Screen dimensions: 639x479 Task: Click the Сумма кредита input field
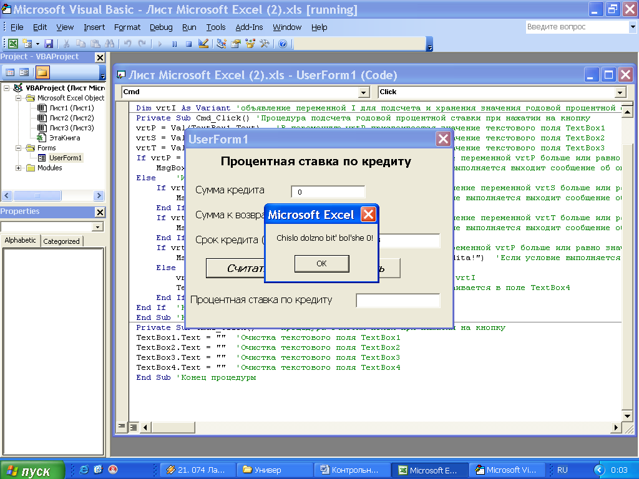tap(328, 192)
